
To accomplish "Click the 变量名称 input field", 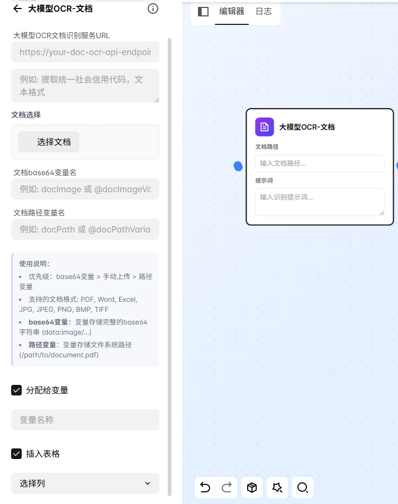I will click(85, 420).
